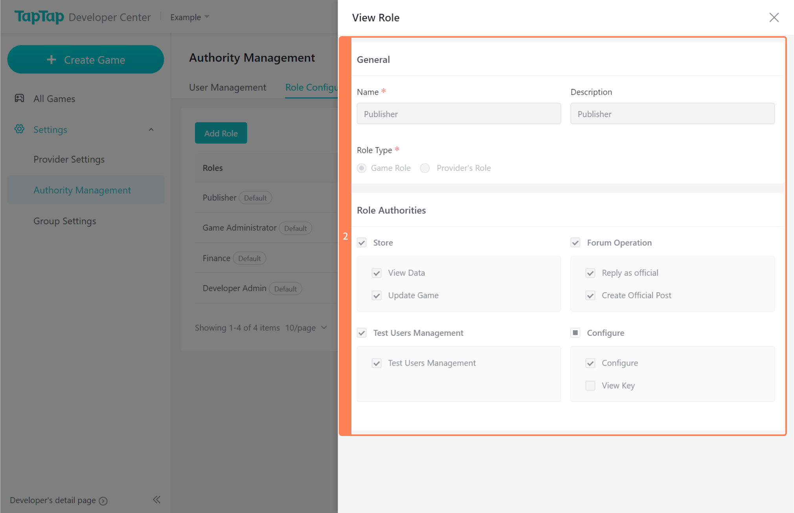
Task: Click plus icon in Create Game
Action: [51, 60]
